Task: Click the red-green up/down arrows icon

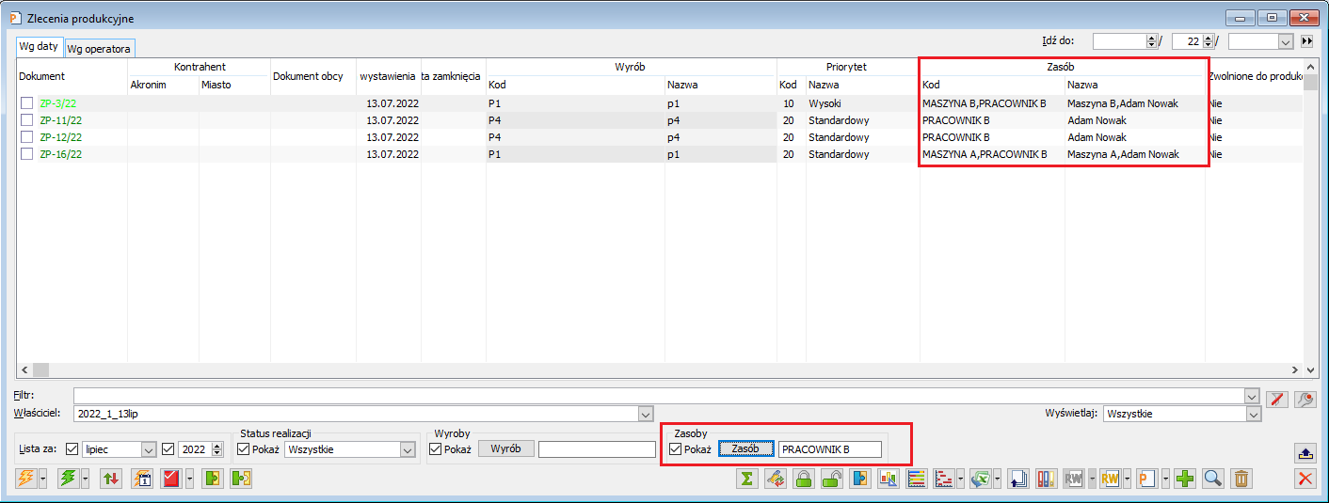Action: click(x=110, y=479)
